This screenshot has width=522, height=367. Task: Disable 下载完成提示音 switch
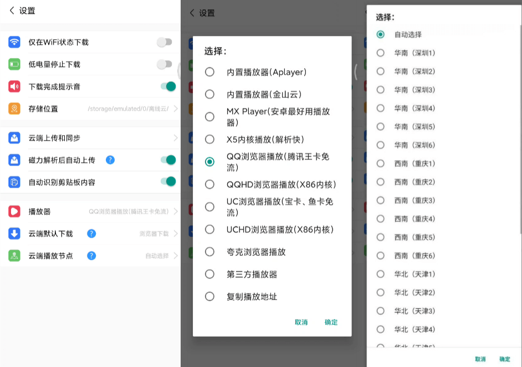(x=168, y=86)
